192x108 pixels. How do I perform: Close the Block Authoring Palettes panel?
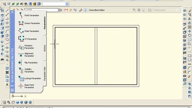pyautogui.click(x=12, y=12)
